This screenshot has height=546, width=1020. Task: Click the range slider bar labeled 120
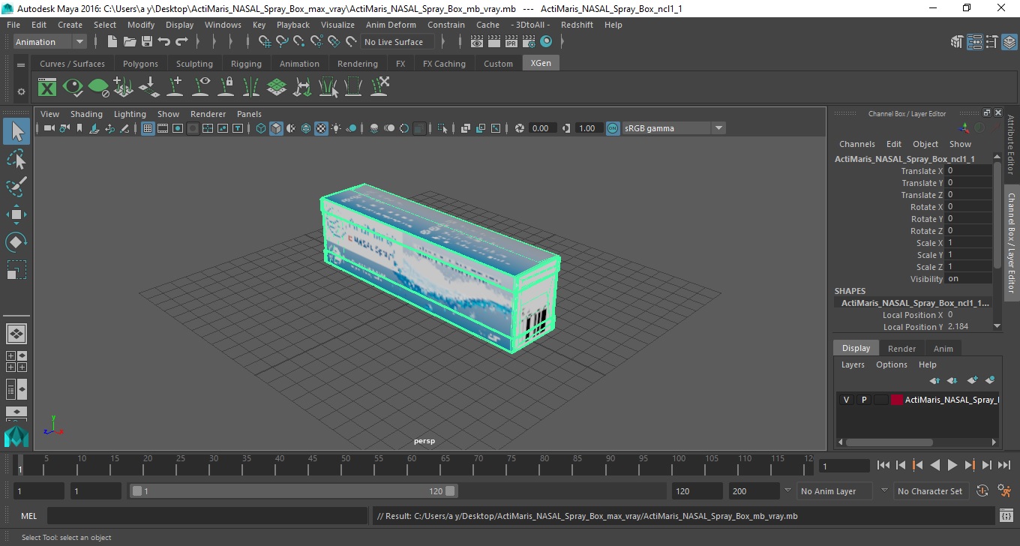click(294, 491)
